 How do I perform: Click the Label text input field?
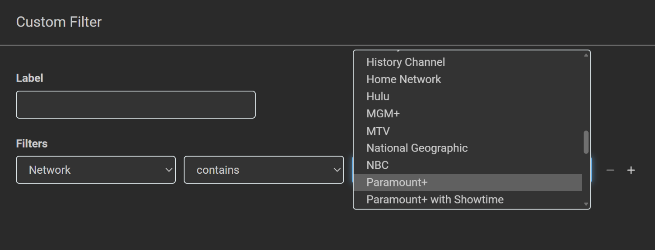coord(136,105)
